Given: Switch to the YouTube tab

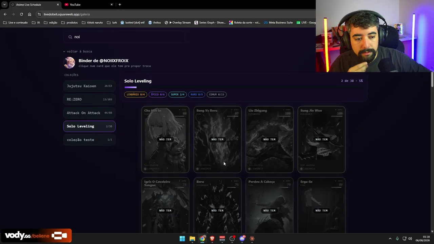Looking at the screenshot, I should [89, 5].
